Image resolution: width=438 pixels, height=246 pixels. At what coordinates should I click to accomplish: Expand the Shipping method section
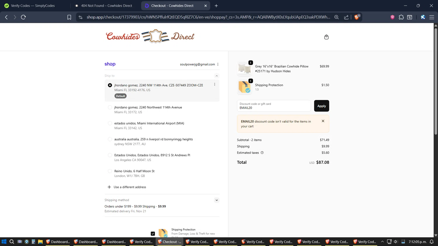pyautogui.click(x=217, y=200)
